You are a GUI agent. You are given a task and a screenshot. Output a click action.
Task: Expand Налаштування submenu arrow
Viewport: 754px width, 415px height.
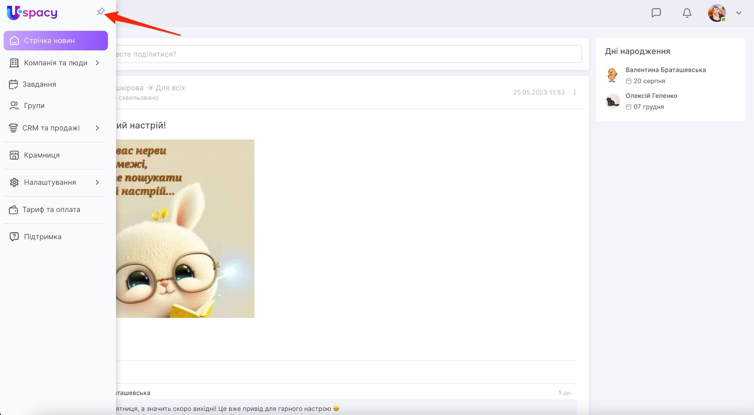[x=98, y=182]
